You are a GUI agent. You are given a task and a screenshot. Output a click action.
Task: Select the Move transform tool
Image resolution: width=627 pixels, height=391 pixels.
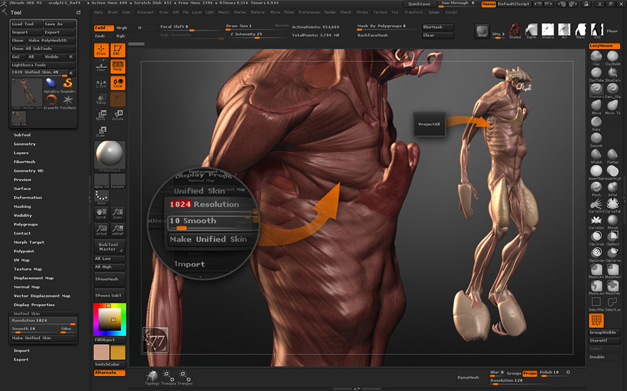101,114
